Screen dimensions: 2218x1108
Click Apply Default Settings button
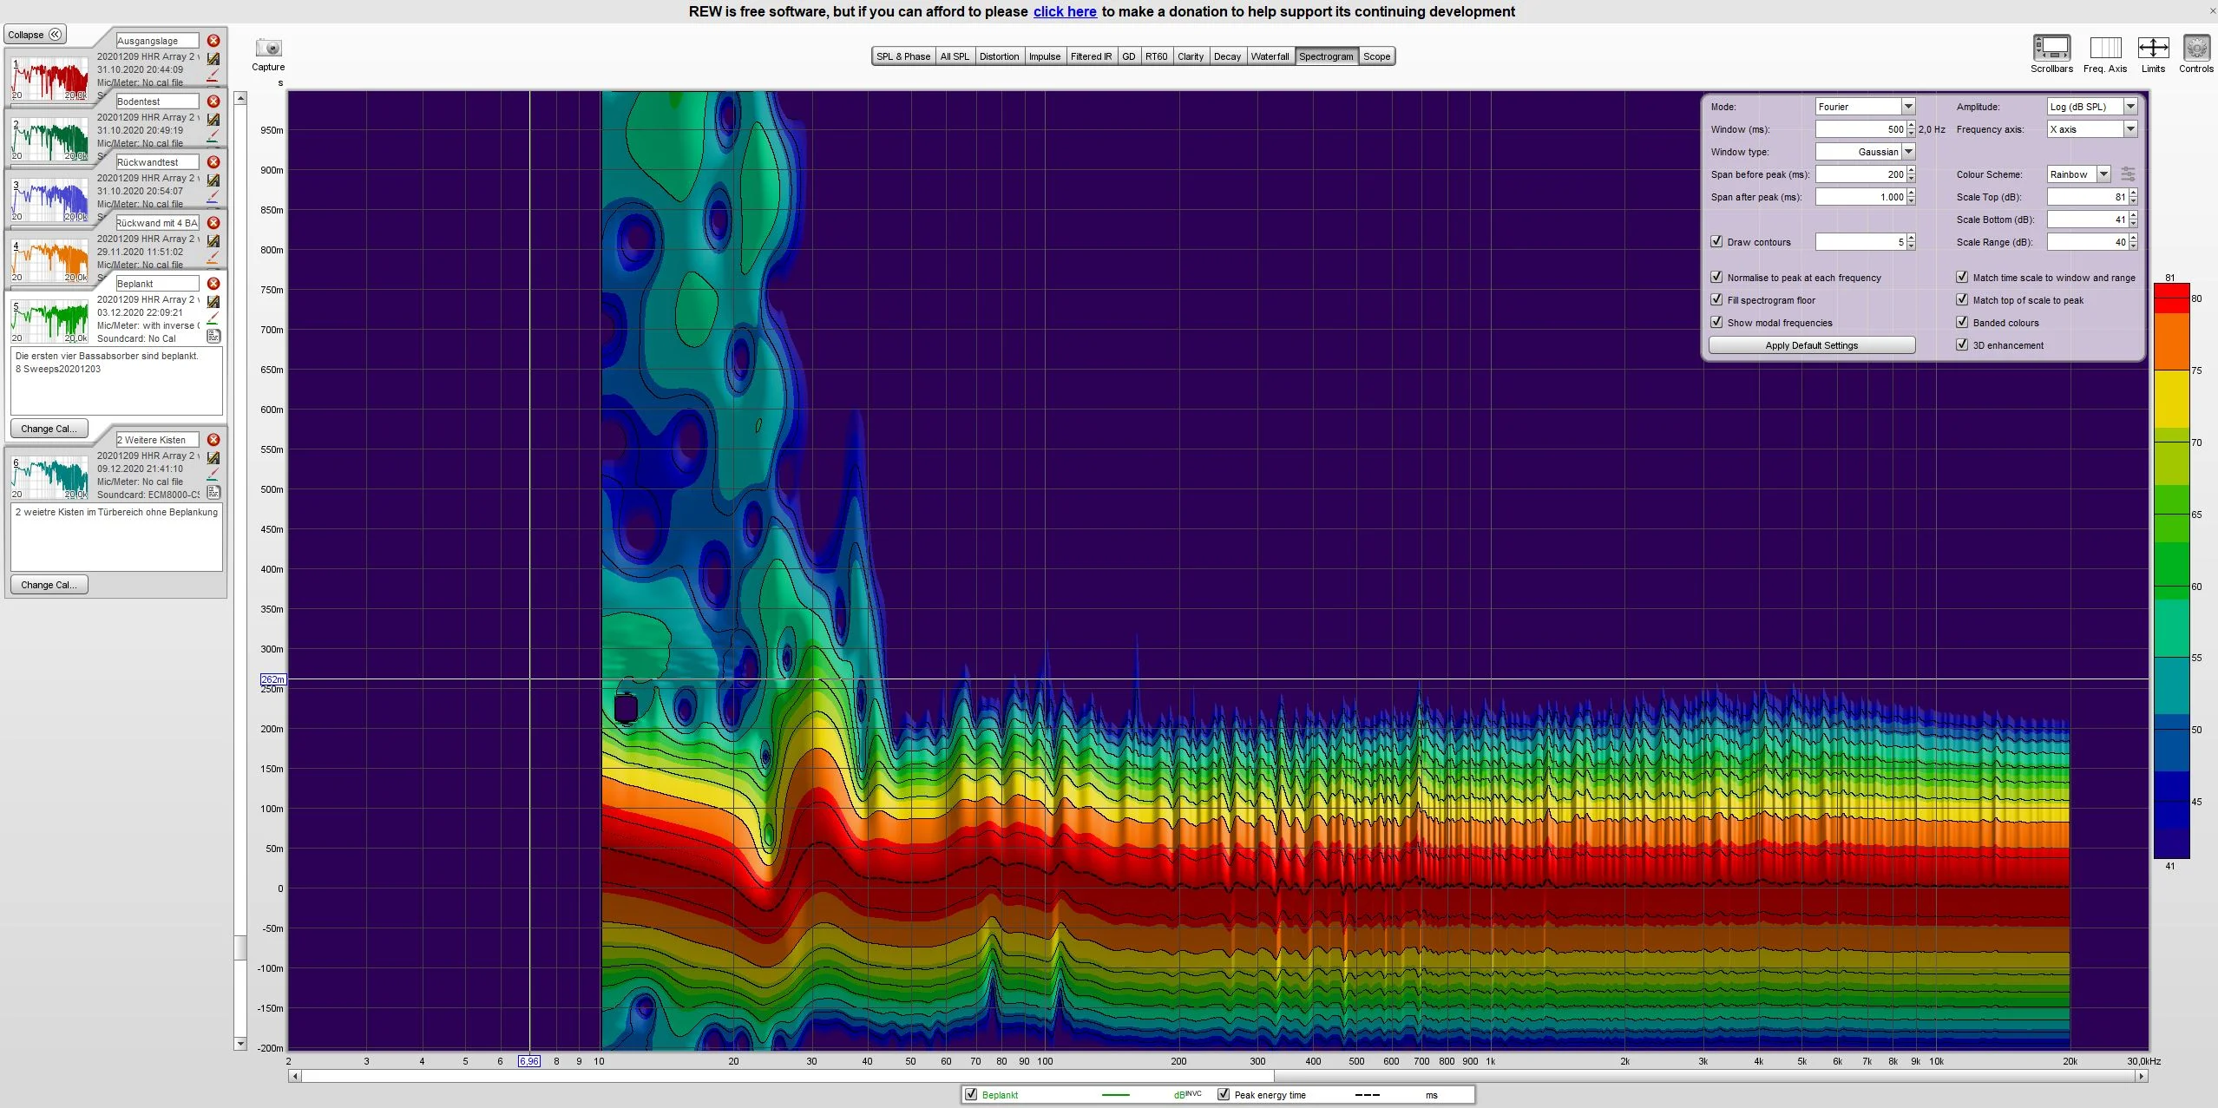pyautogui.click(x=1812, y=345)
